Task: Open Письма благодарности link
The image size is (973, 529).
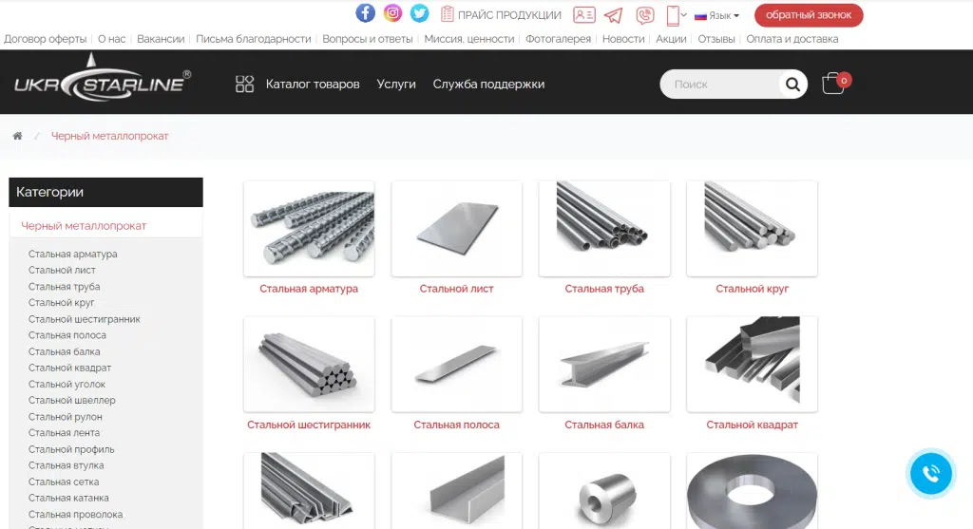Action: (253, 38)
